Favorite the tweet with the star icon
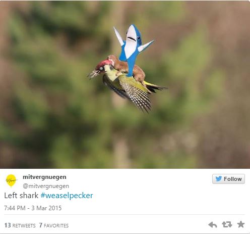 coord(241,224)
